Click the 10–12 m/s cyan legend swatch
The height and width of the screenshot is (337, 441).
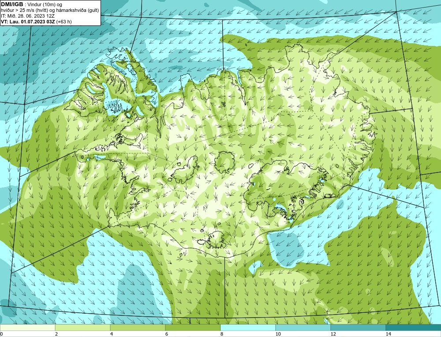(303, 327)
